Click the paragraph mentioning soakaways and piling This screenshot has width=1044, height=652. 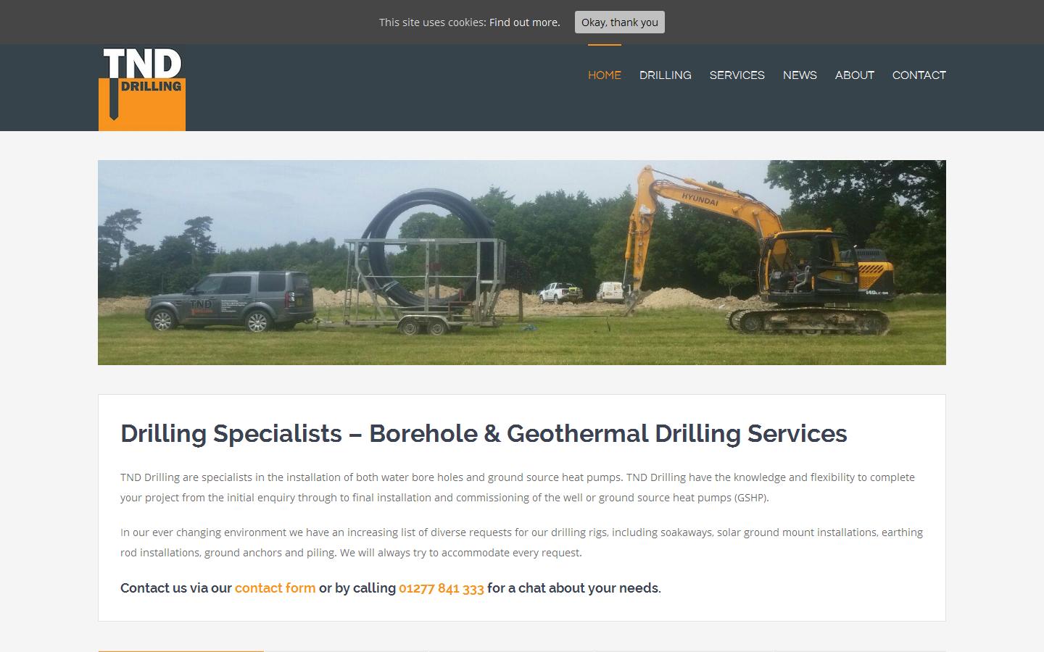pos(521,543)
